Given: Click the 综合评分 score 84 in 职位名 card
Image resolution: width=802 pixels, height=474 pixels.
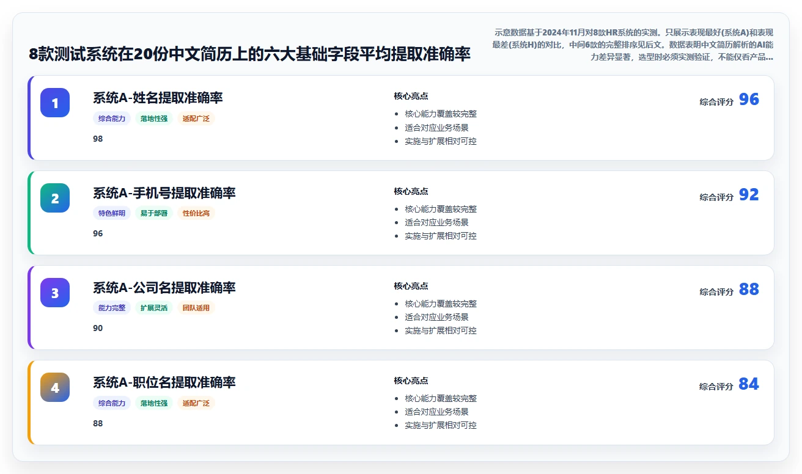Looking at the screenshot, I should (749, 384).
